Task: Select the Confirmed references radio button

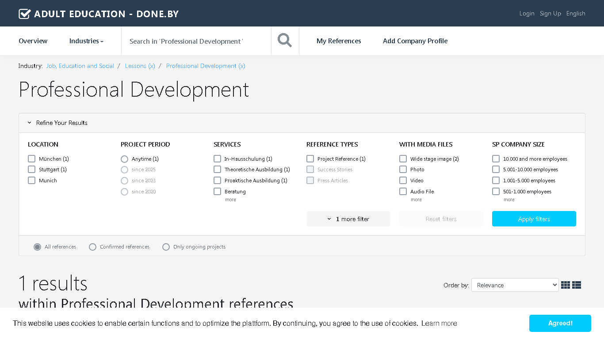Action: (x=92, y=247)
